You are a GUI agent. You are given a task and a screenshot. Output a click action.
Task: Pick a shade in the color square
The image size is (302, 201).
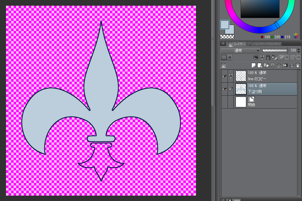point(260,9)
